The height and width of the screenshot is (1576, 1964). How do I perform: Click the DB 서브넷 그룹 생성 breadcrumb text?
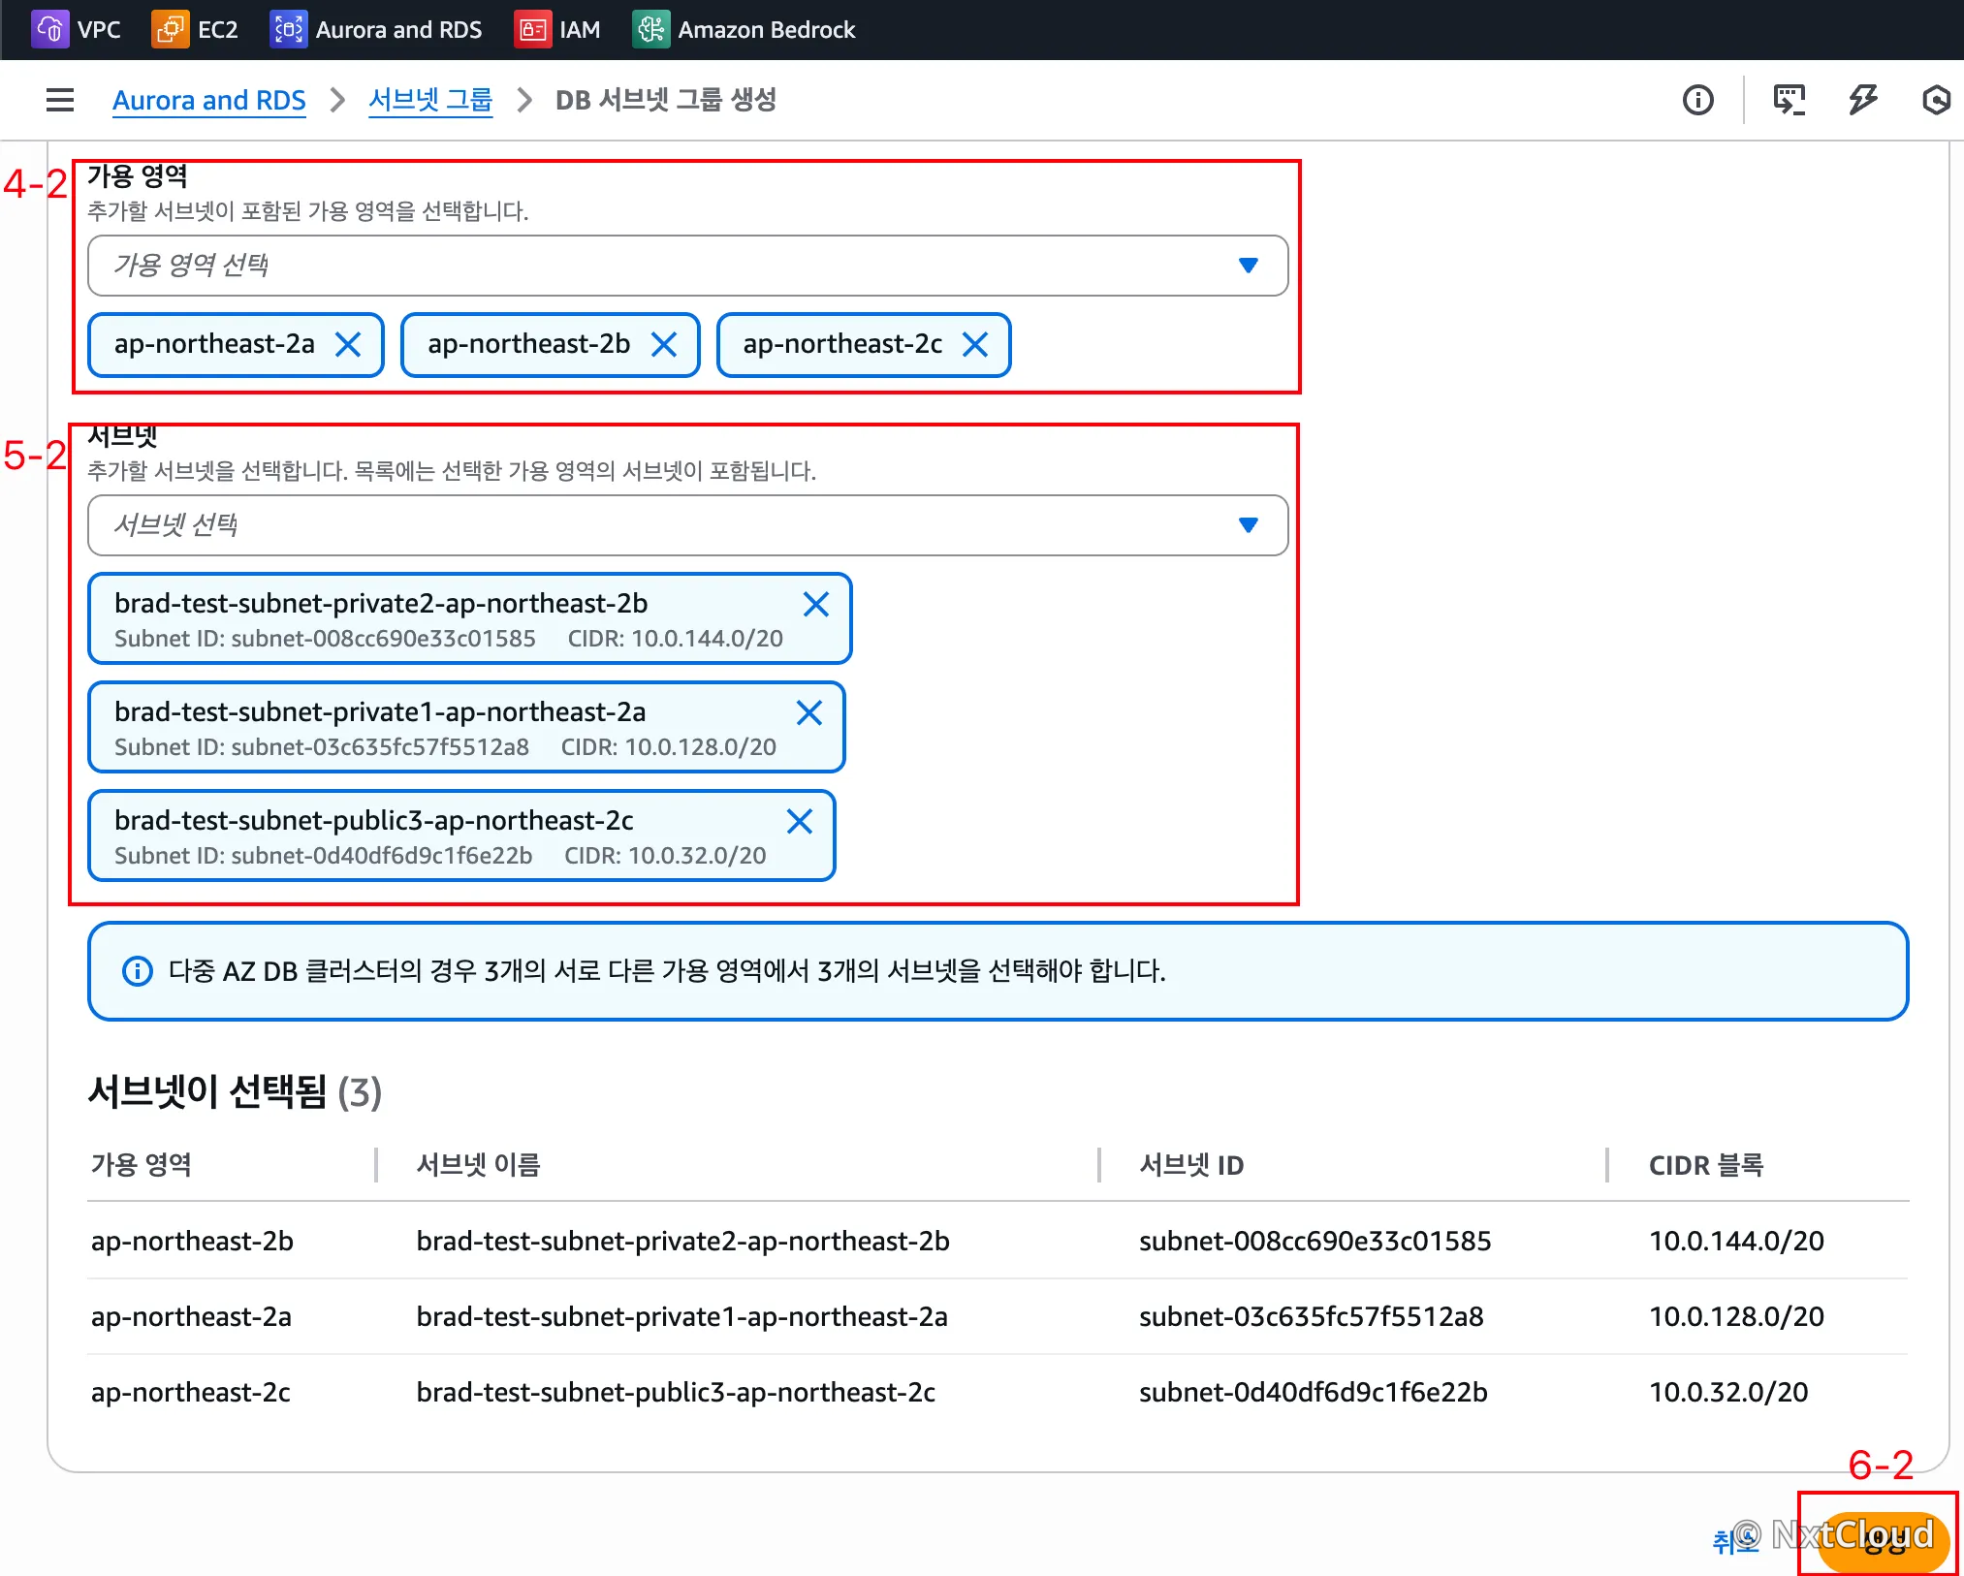click(x=665, y=100)
